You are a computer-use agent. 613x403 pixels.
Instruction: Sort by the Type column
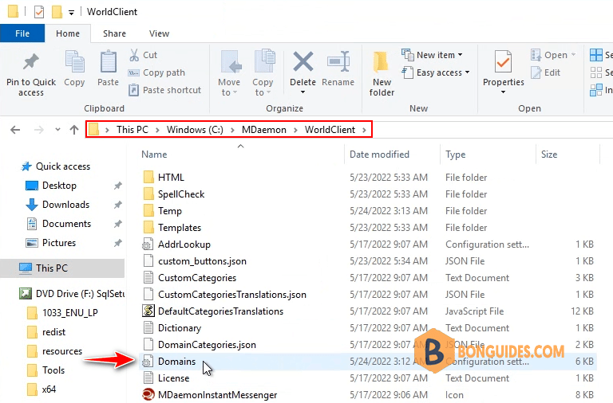coord(456,155)
